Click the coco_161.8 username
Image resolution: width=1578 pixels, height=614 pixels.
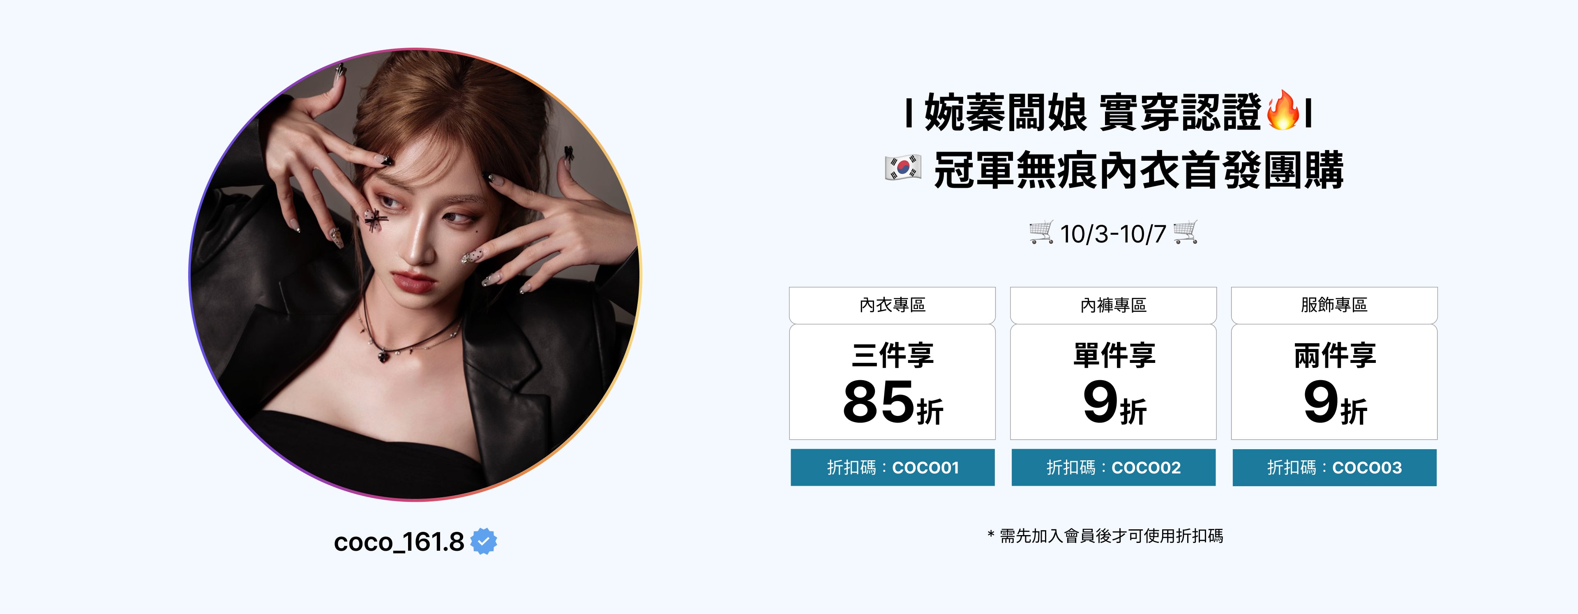click(399, 542)
